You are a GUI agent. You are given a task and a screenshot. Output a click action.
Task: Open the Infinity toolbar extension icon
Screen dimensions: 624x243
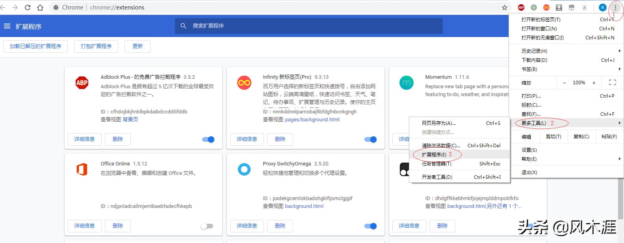pos(546,7)
